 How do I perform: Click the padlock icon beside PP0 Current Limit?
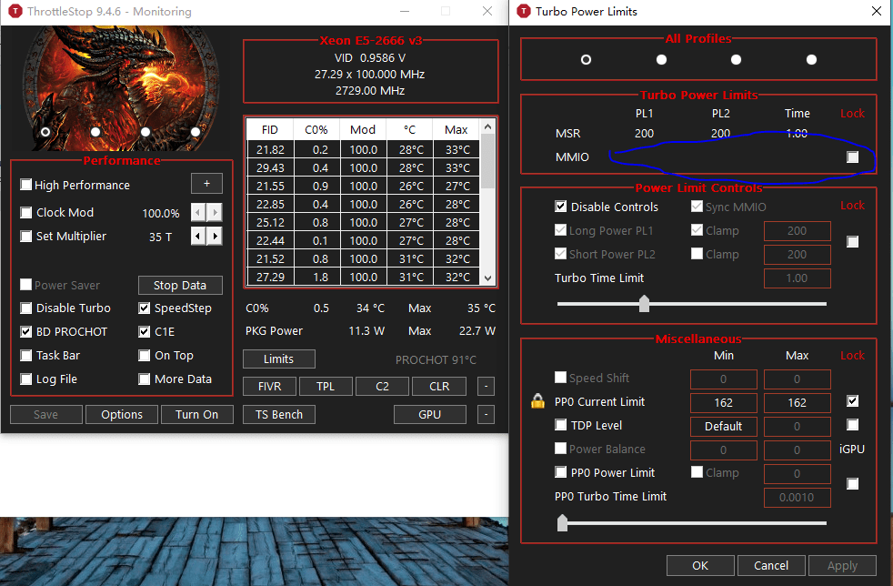537,401
